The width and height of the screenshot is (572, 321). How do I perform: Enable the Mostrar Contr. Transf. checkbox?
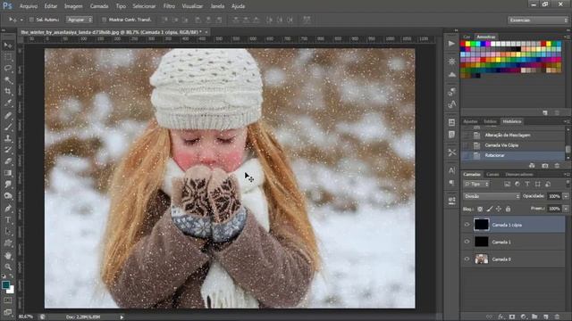click(x=105, y=20)
